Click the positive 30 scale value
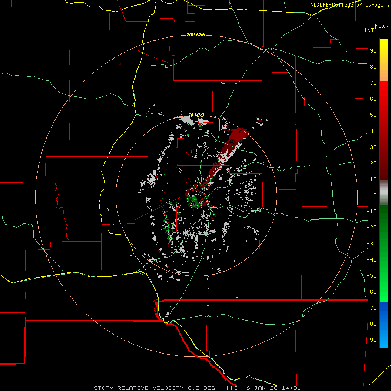 point(373,147)
